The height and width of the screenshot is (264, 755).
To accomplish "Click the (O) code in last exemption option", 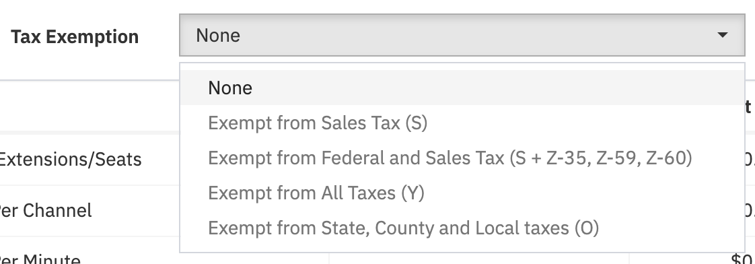I will point(587,228).
